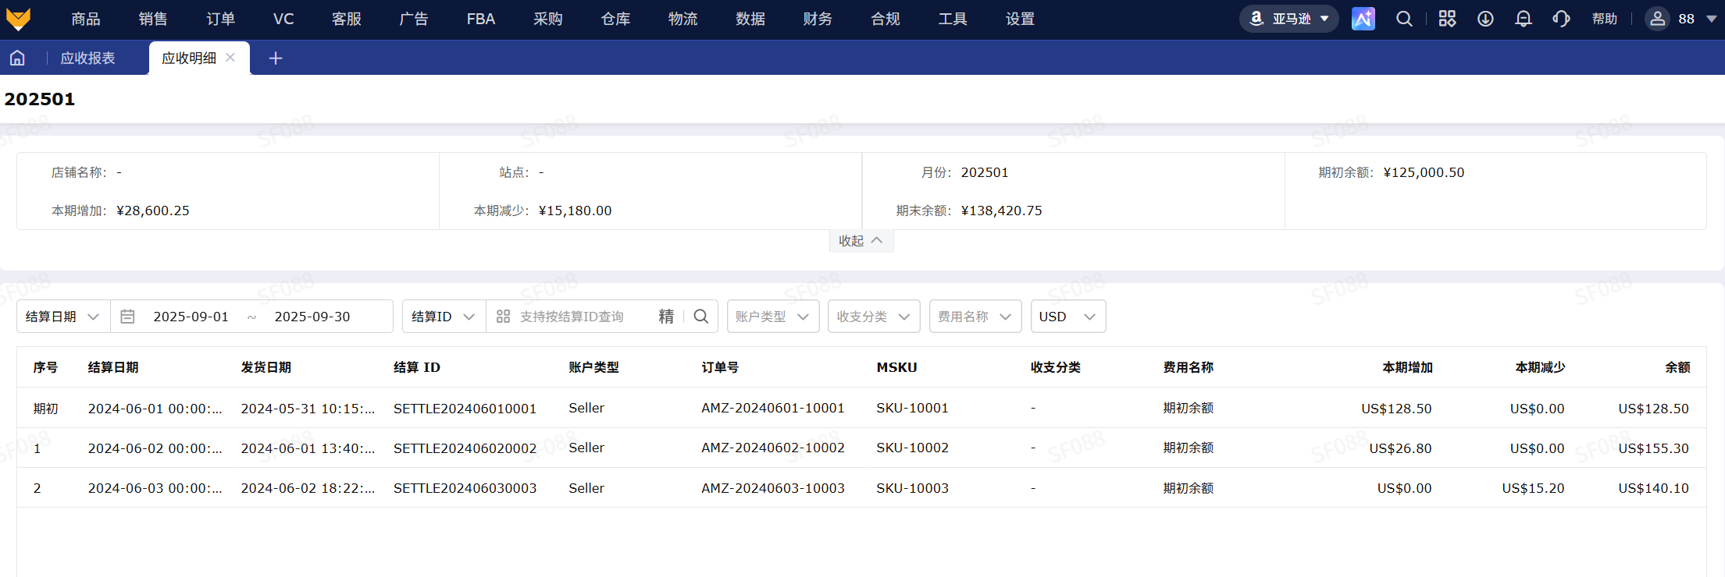The image size is (1725, 577).
Task: Open the 工具 menu
Action: point(953,19)
